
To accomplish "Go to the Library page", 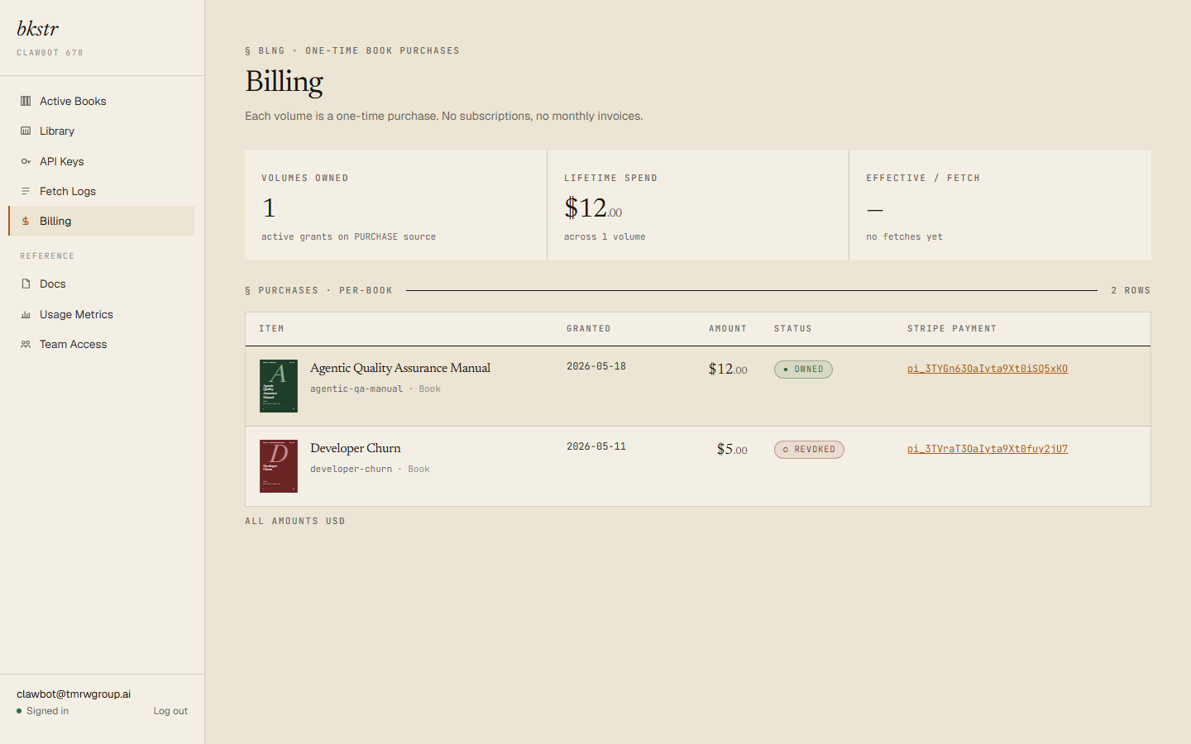I will (101, 131).
